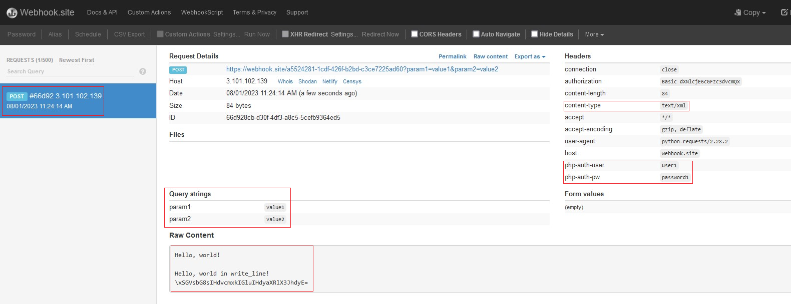Check the Hide Details option
Screen dimensions: 791x304
coord(535,34)
